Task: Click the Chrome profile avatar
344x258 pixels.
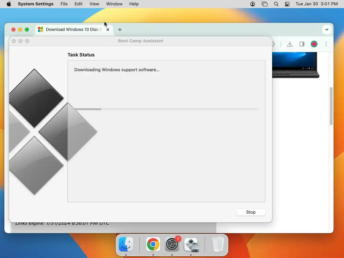Action: [314, 44]
